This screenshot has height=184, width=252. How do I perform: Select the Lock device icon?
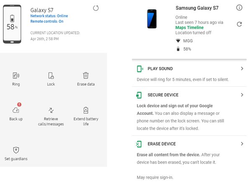point(51,76)
